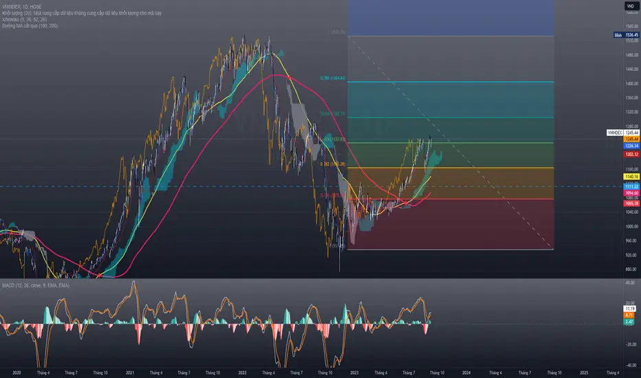
Task: Click the 2023 marker on time axis
Action: click(x=354, y=373)
